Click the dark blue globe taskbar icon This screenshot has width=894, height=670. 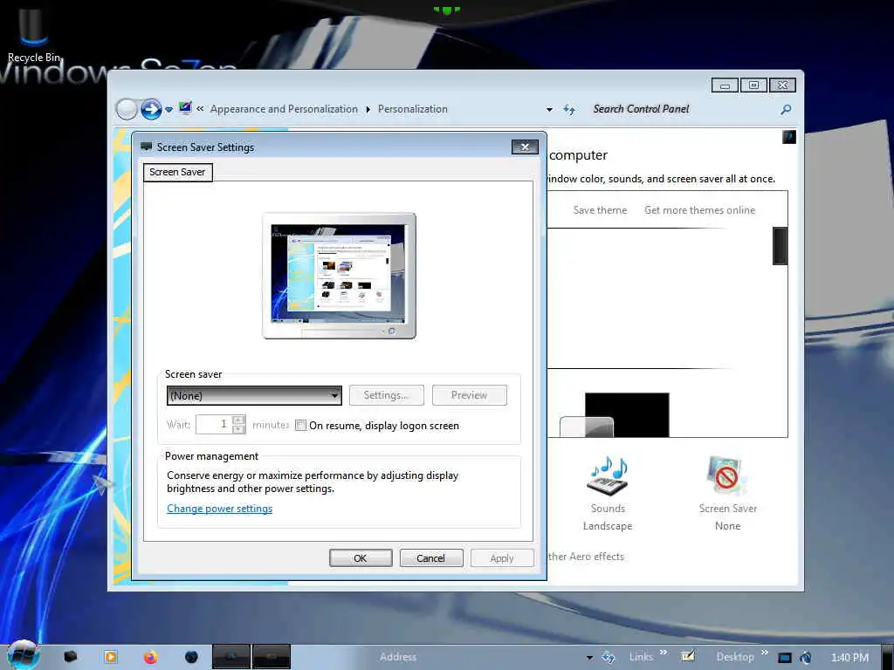point(191,657)
